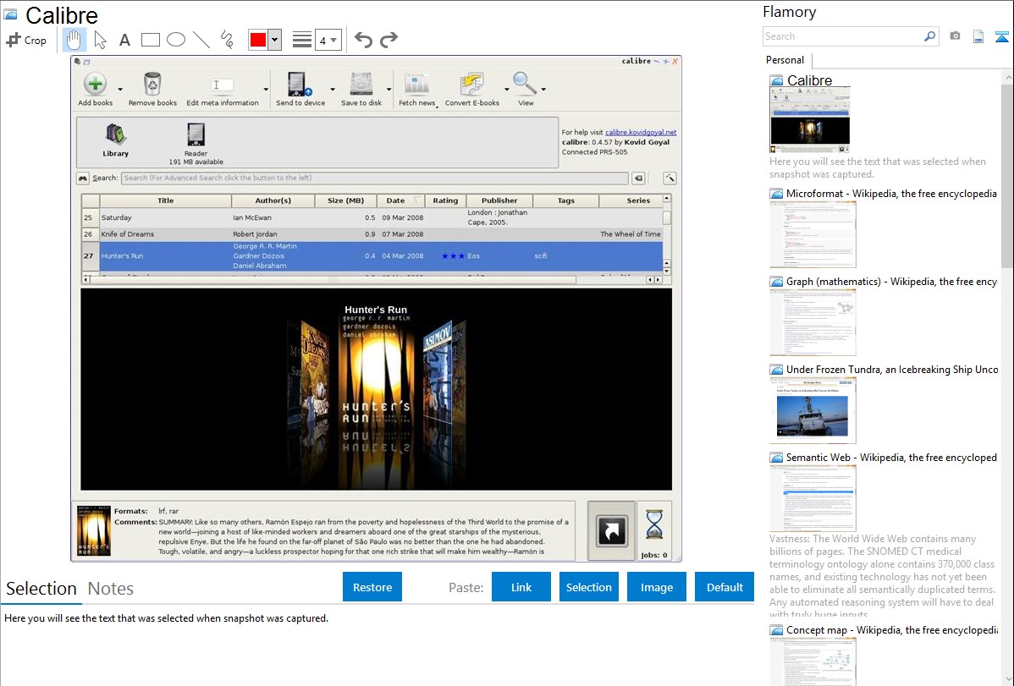Open the line width dropdown
The width and height of the screenshot is (1014, 686).
[x=328, y=40]
